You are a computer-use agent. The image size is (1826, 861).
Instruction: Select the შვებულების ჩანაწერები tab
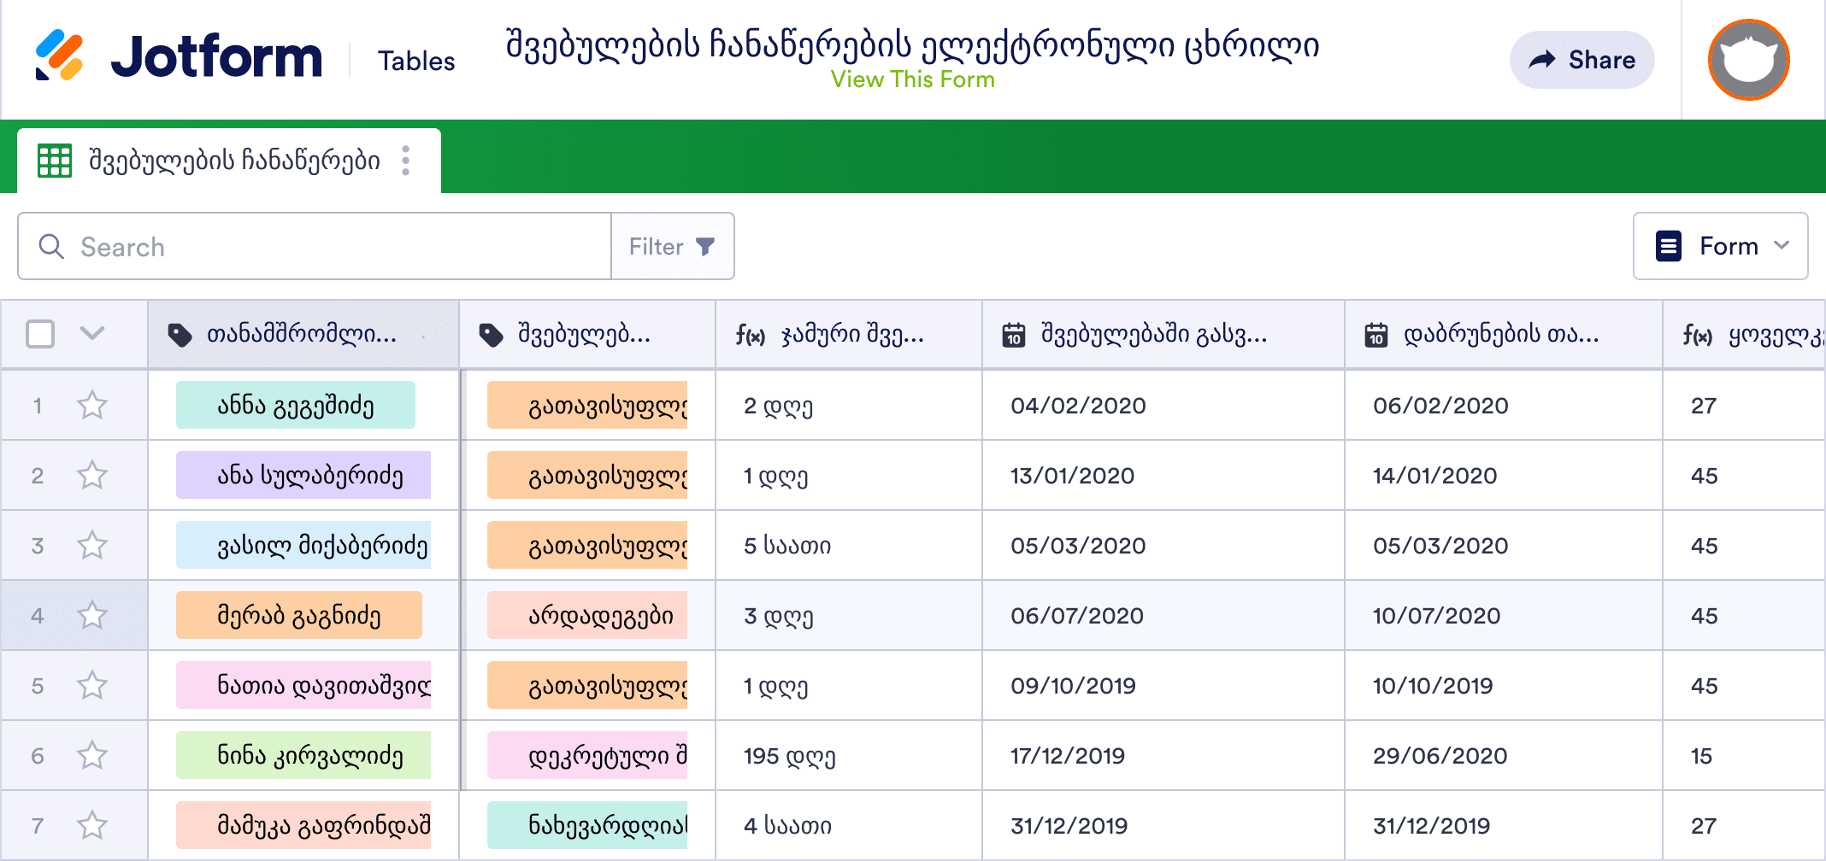234,161
